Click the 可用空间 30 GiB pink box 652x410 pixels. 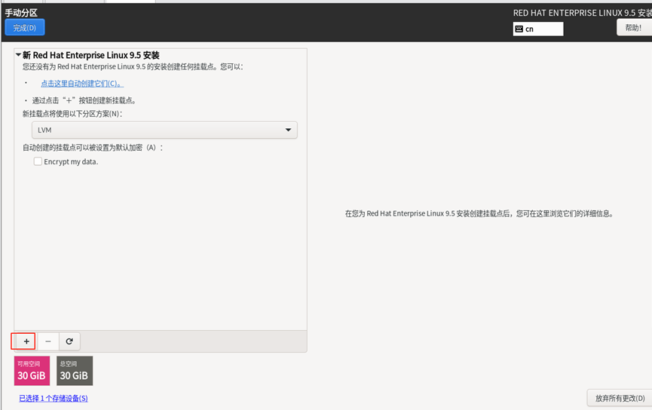point(32,371)
